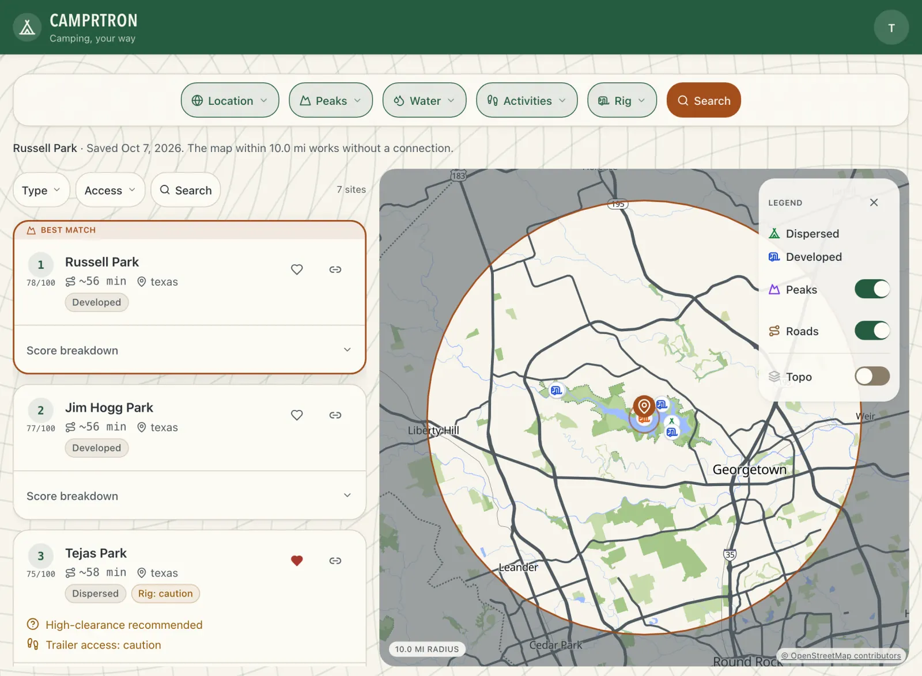The height and width of the screenshot is (676, 922).
Task: Enable the Topo layer toggle
Action: pos(872,377)
